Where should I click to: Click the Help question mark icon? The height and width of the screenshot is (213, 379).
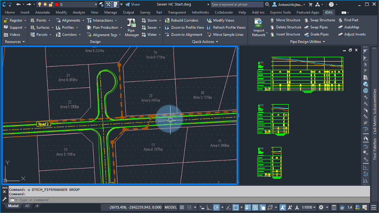(x=331, y=4)
